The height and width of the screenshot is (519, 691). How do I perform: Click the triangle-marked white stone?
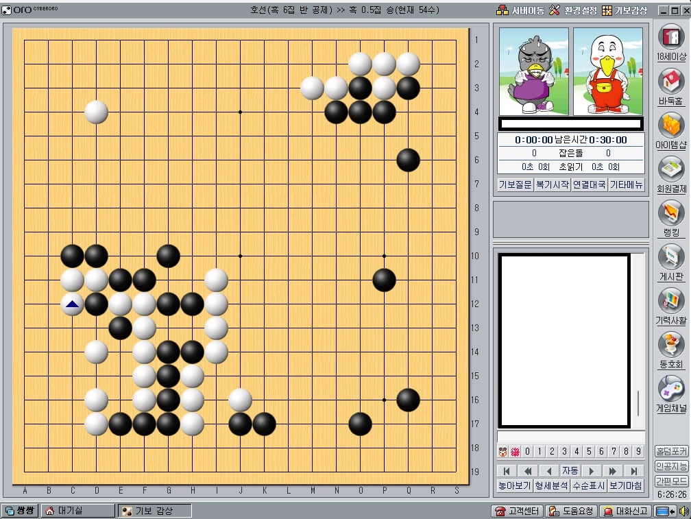(72, 304)
